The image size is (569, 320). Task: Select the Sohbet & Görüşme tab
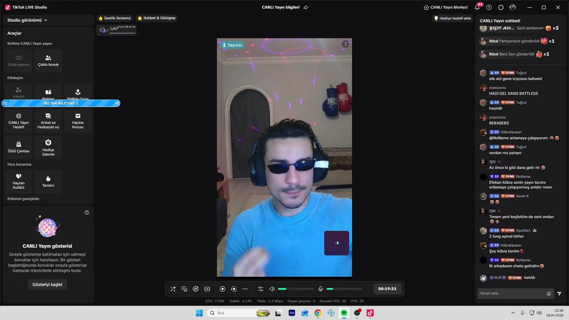[156, 18]
